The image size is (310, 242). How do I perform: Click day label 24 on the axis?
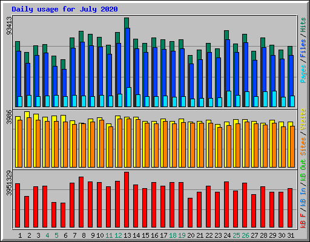point(227,235)
